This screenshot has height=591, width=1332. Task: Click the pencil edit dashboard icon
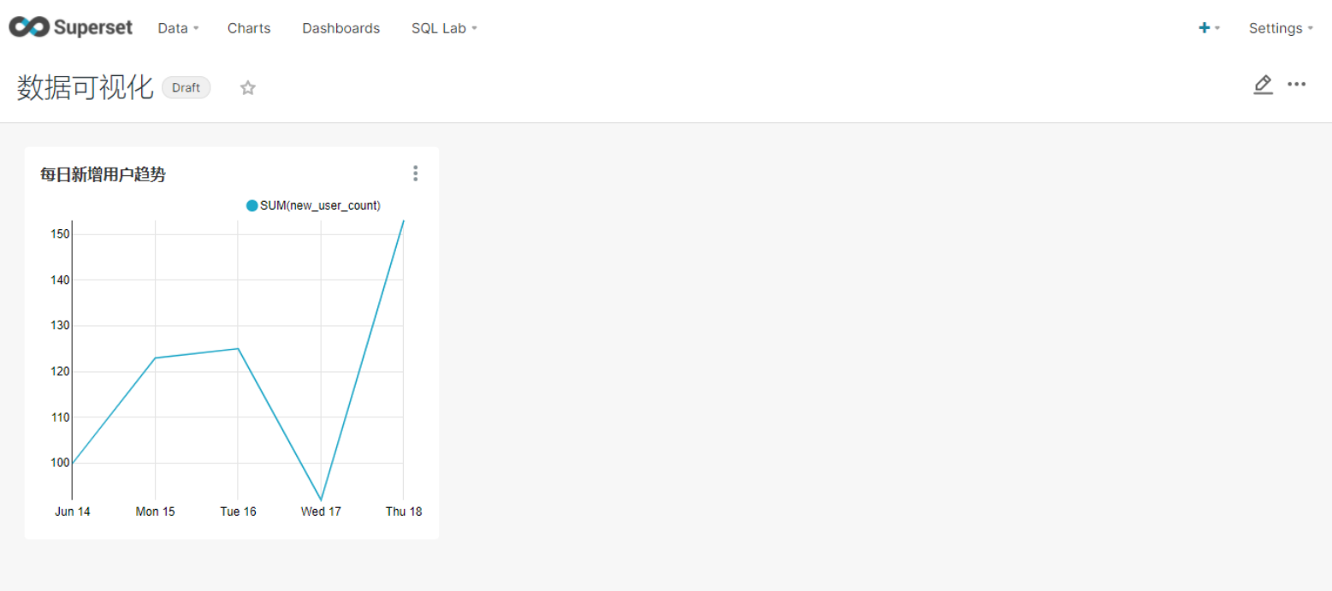(1263, 85)
